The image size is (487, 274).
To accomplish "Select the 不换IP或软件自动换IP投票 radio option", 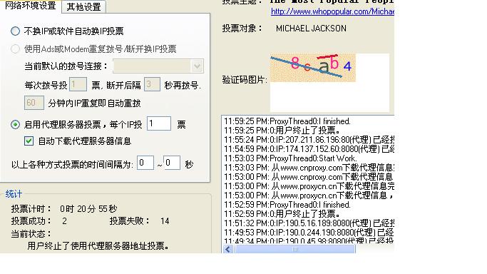I will click(x=15, y=31).
